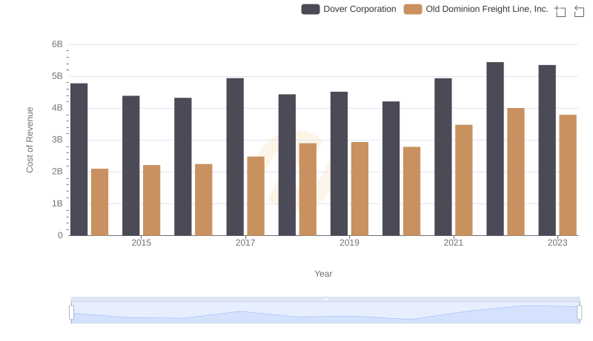Click Dover Corporation bar for 2020
The height and width of the screenshot is (341, 593).
click(391, 169)
